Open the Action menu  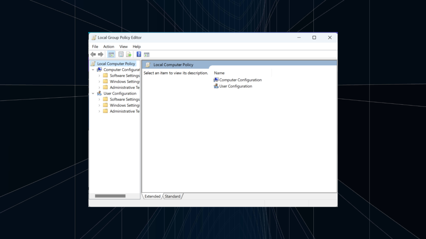[109, 46]
